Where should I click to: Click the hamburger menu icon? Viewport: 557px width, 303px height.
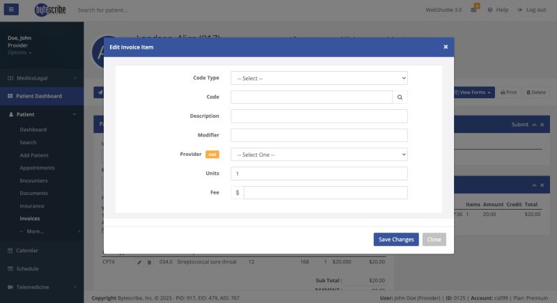pos(13,10)
